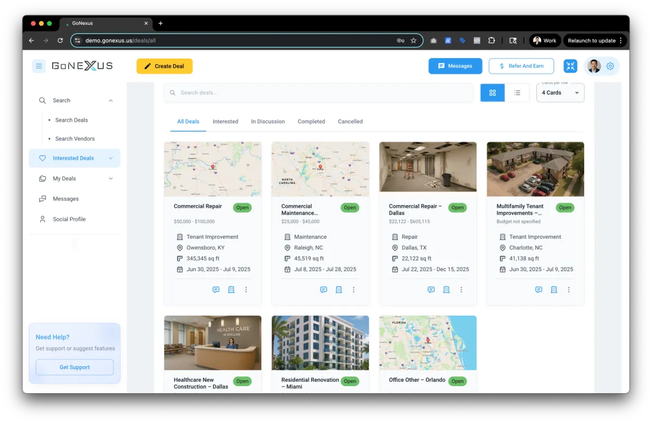
Task: Collapse the Search sidebar section
Action: (111, 100)
